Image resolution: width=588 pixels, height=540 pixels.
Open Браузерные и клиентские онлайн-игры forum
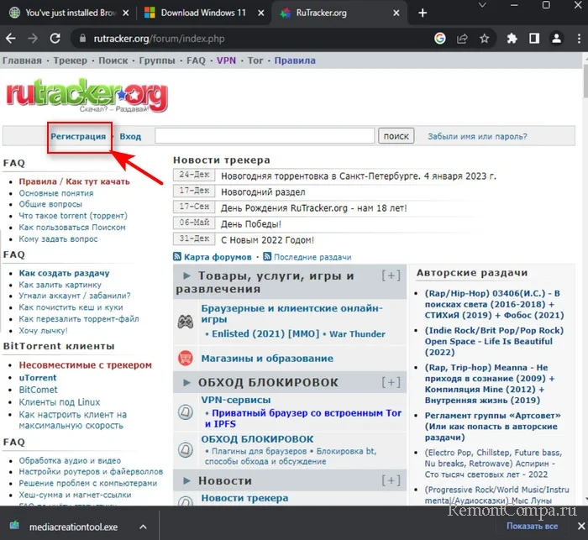pos(291,313)
